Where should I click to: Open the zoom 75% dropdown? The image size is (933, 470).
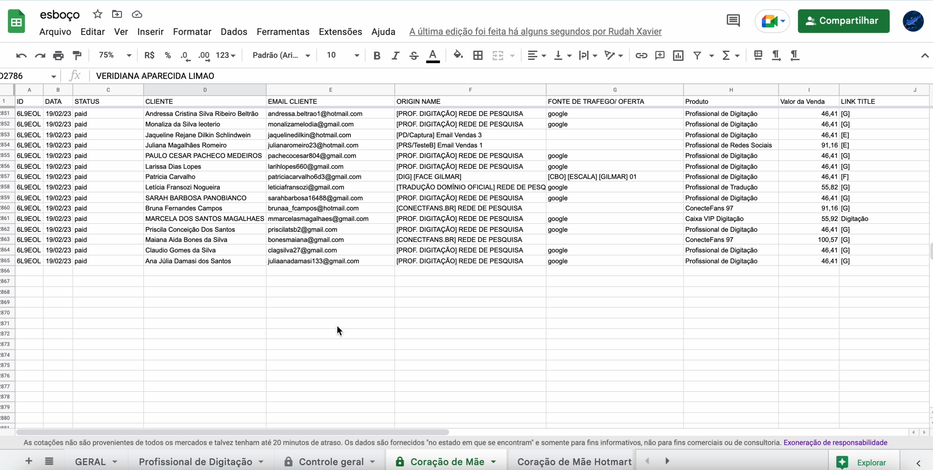point(115,55)
